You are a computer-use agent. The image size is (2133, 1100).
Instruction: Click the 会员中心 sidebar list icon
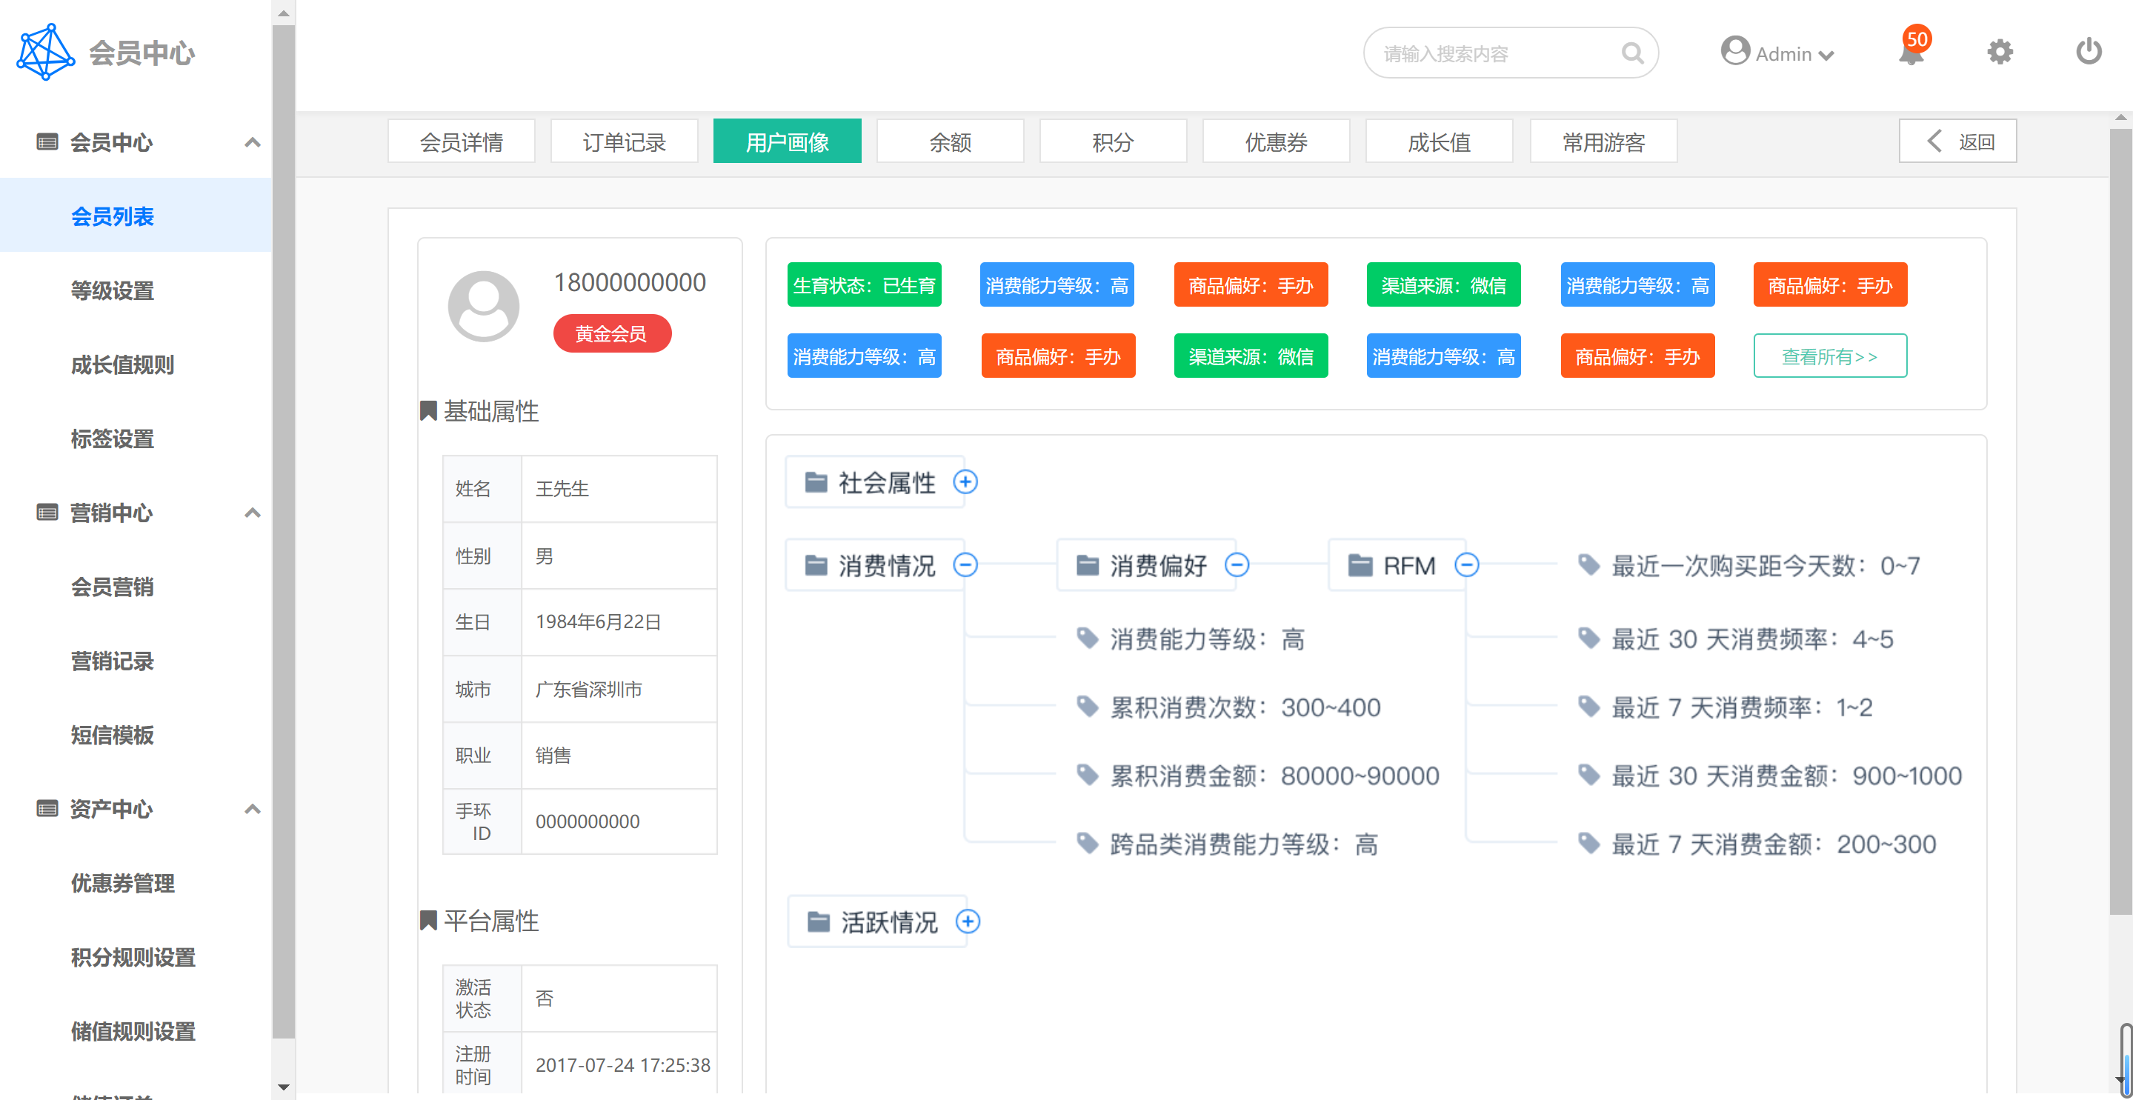[47, 141]
